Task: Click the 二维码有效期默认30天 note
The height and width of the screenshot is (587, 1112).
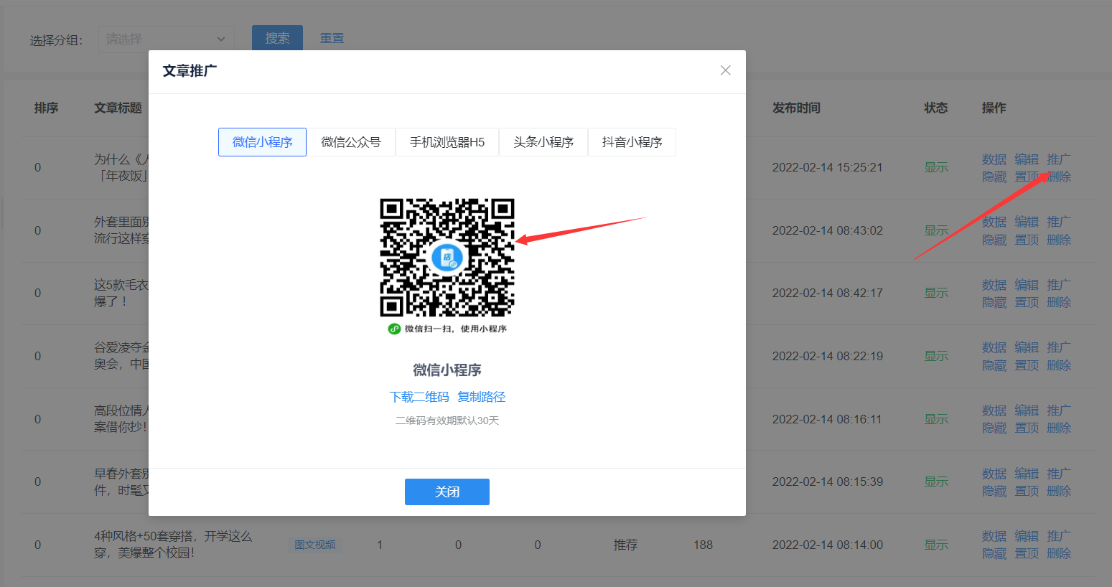Action: [x=447, y=421]
